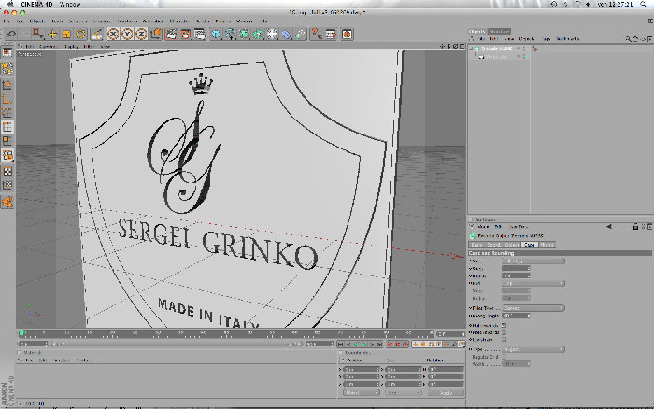Select the Texture checkerboard mode icon
The width and height of the screenshot is (654, 409).
(x=7, y=172)
